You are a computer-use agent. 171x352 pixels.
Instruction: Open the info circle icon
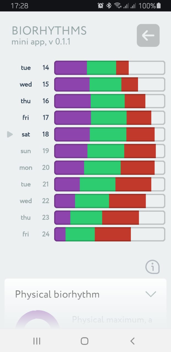click(152, 267)
